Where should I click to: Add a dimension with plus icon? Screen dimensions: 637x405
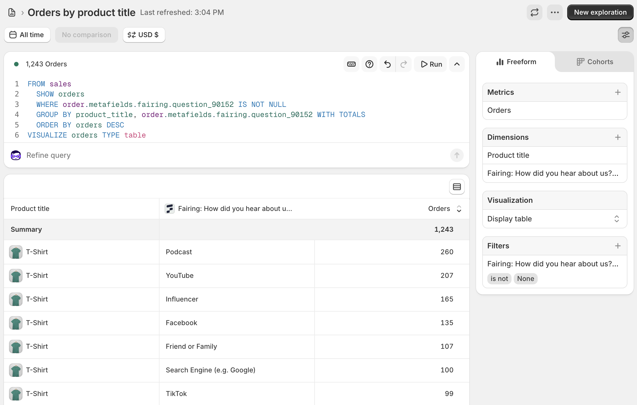(x=618, y=137)
